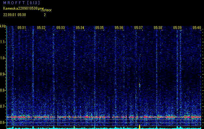This screenshot has height=129, width=204.
Task: Click the MROFFT [0.1.3] title text
Action: (21, 3)
